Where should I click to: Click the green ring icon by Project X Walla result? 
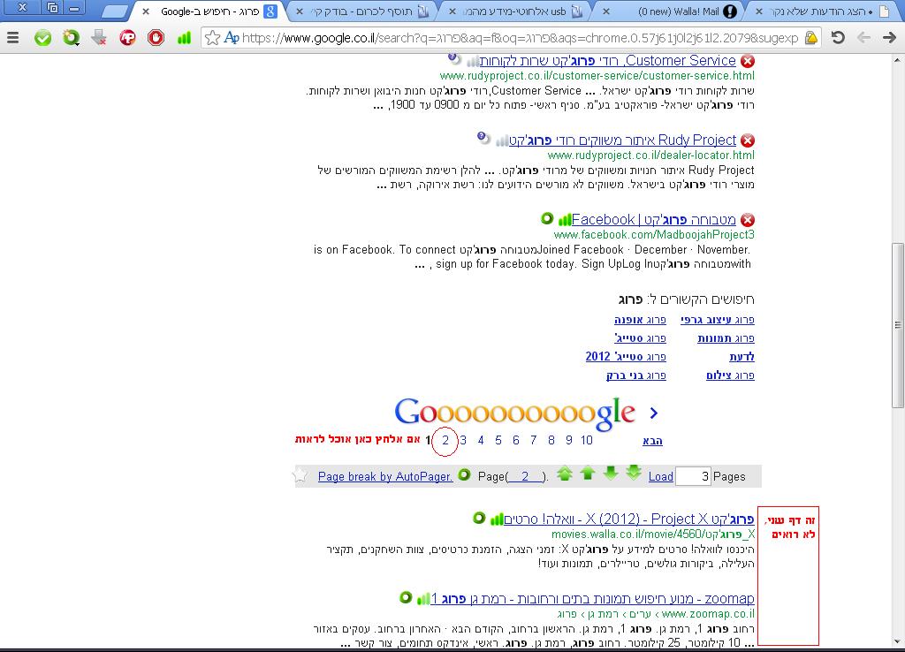point(478,518)
